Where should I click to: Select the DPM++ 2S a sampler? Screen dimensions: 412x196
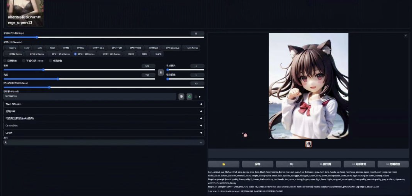click(x=97, y=48)
